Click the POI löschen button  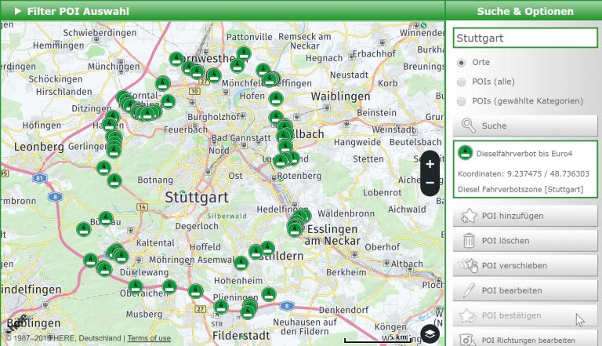(525, 241)
